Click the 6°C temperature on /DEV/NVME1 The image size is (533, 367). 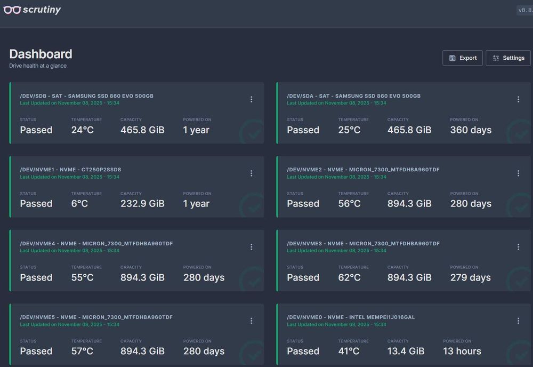click(79, 203)
